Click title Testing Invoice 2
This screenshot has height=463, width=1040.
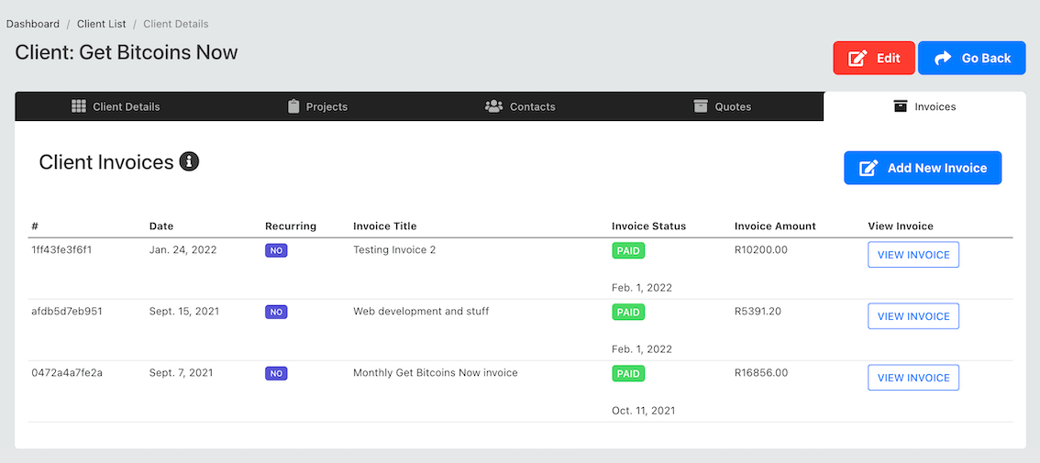point(394,250)
